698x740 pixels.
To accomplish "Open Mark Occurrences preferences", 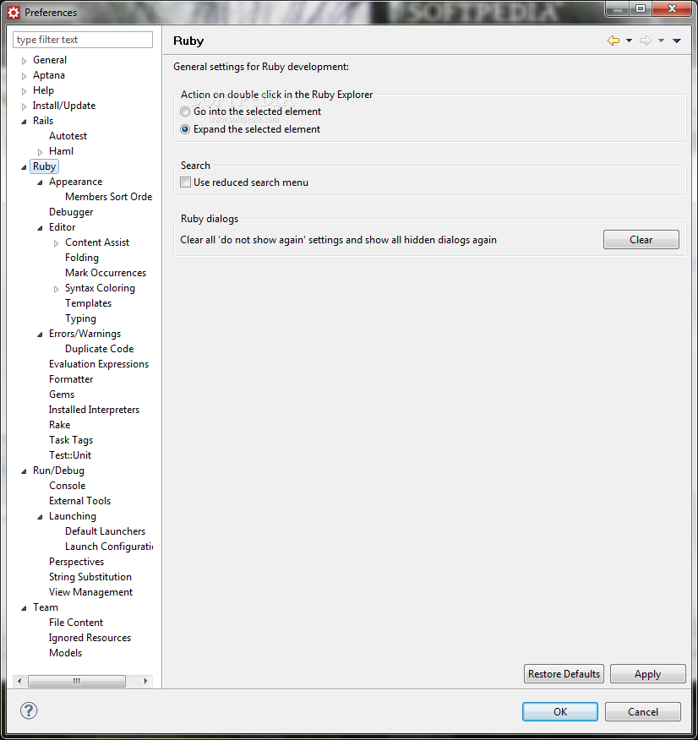I will coord(106,273).
